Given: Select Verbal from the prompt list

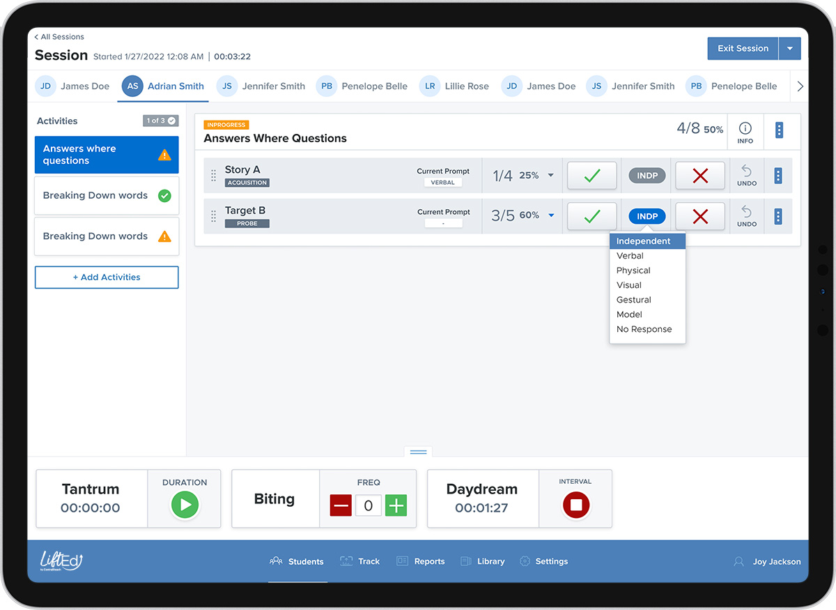Looking at the screenshot, I should [x=630, y=256].
